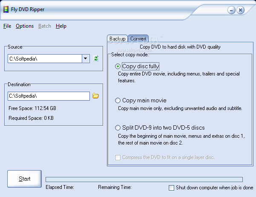
Task: Open the File menu
Action: click(7, 26)
